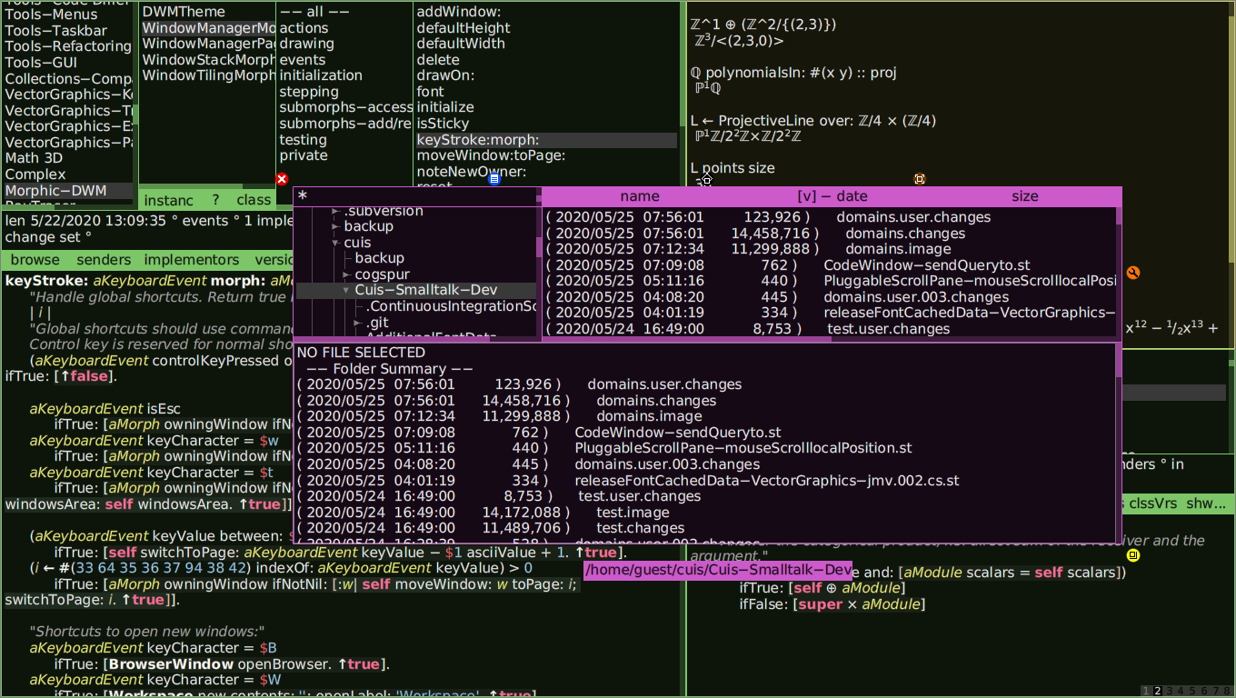Click the file list vertical scrollbar

[1119, 273]
